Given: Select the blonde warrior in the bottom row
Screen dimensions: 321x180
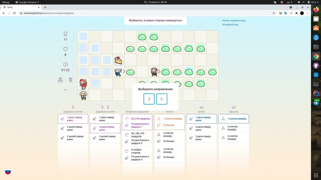Looking at the screenshot, I should (83, 95).
